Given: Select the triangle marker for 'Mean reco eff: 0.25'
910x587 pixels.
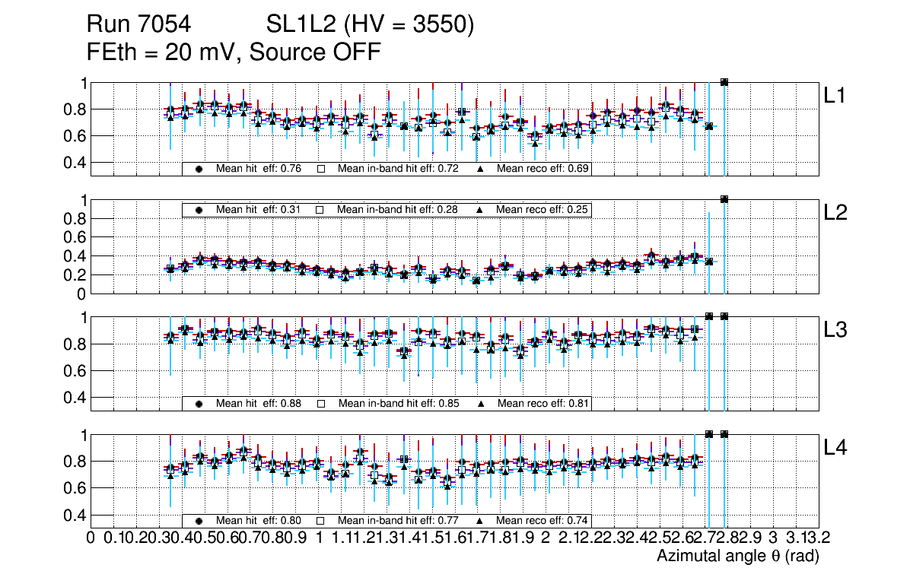Looking at the screenshot, I should tap(480, 209).
